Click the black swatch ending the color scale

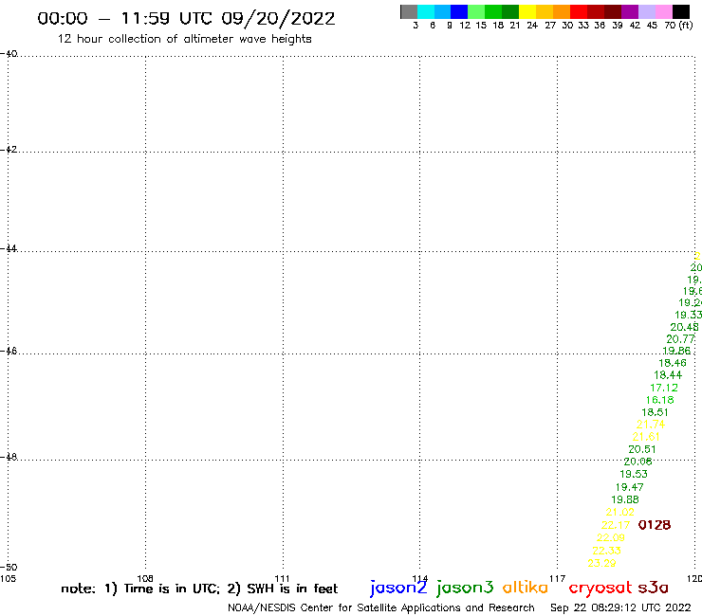[x=680, y=11]
